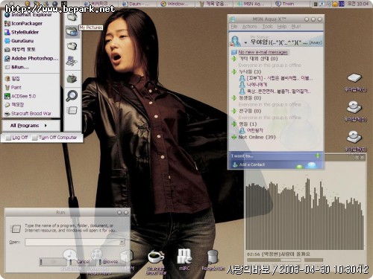Click the Search magnifier icon in Start menu
The width and height of the screenshot is (373, 279).
tap(72, 96)
